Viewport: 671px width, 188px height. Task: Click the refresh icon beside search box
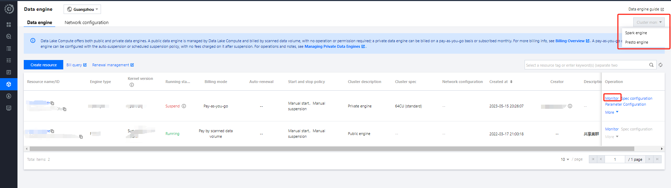(661, 65)
